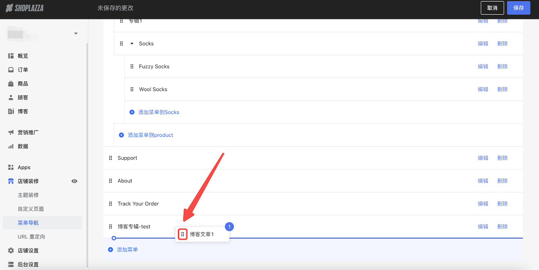This screenshot has height=270, width=539.
Task: Grab the drag handle of About row
Action: coord(110,181)
